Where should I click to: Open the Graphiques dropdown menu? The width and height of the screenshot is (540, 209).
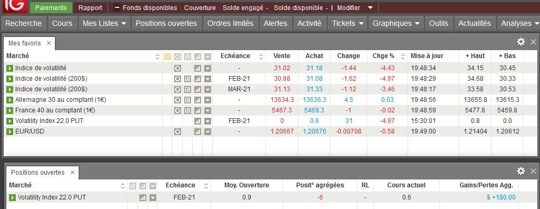[396, 23]
